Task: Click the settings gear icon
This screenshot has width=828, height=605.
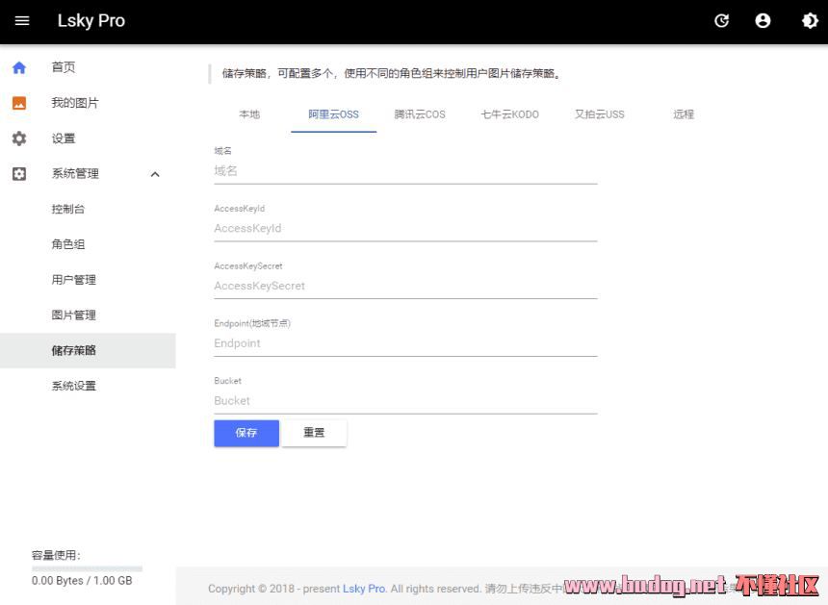Action: pyautogui.click(x=19, y=139)
